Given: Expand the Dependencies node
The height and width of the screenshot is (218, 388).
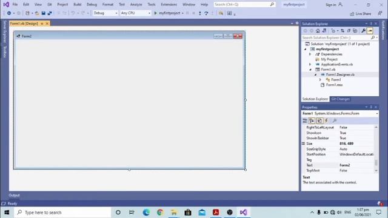Looking at the screenshot, I should tap(310, 54).
